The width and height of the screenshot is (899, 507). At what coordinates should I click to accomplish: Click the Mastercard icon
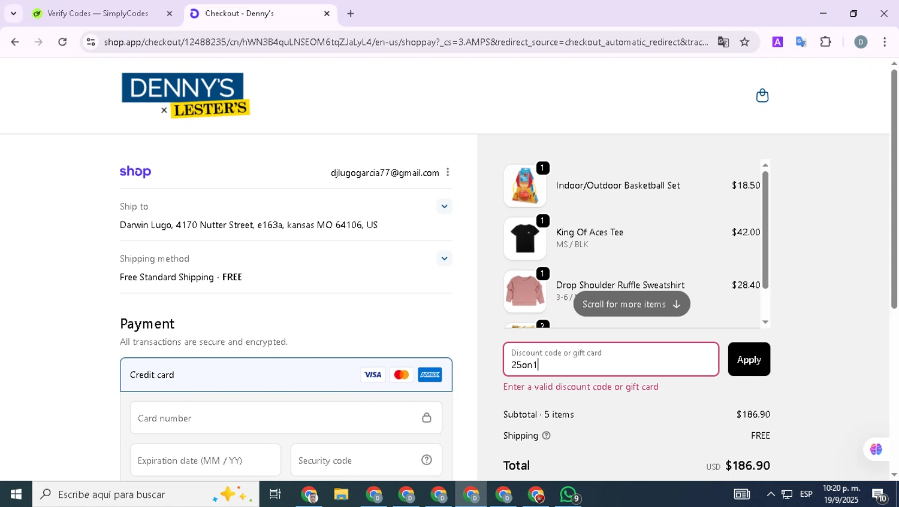(x=402, y=375)
